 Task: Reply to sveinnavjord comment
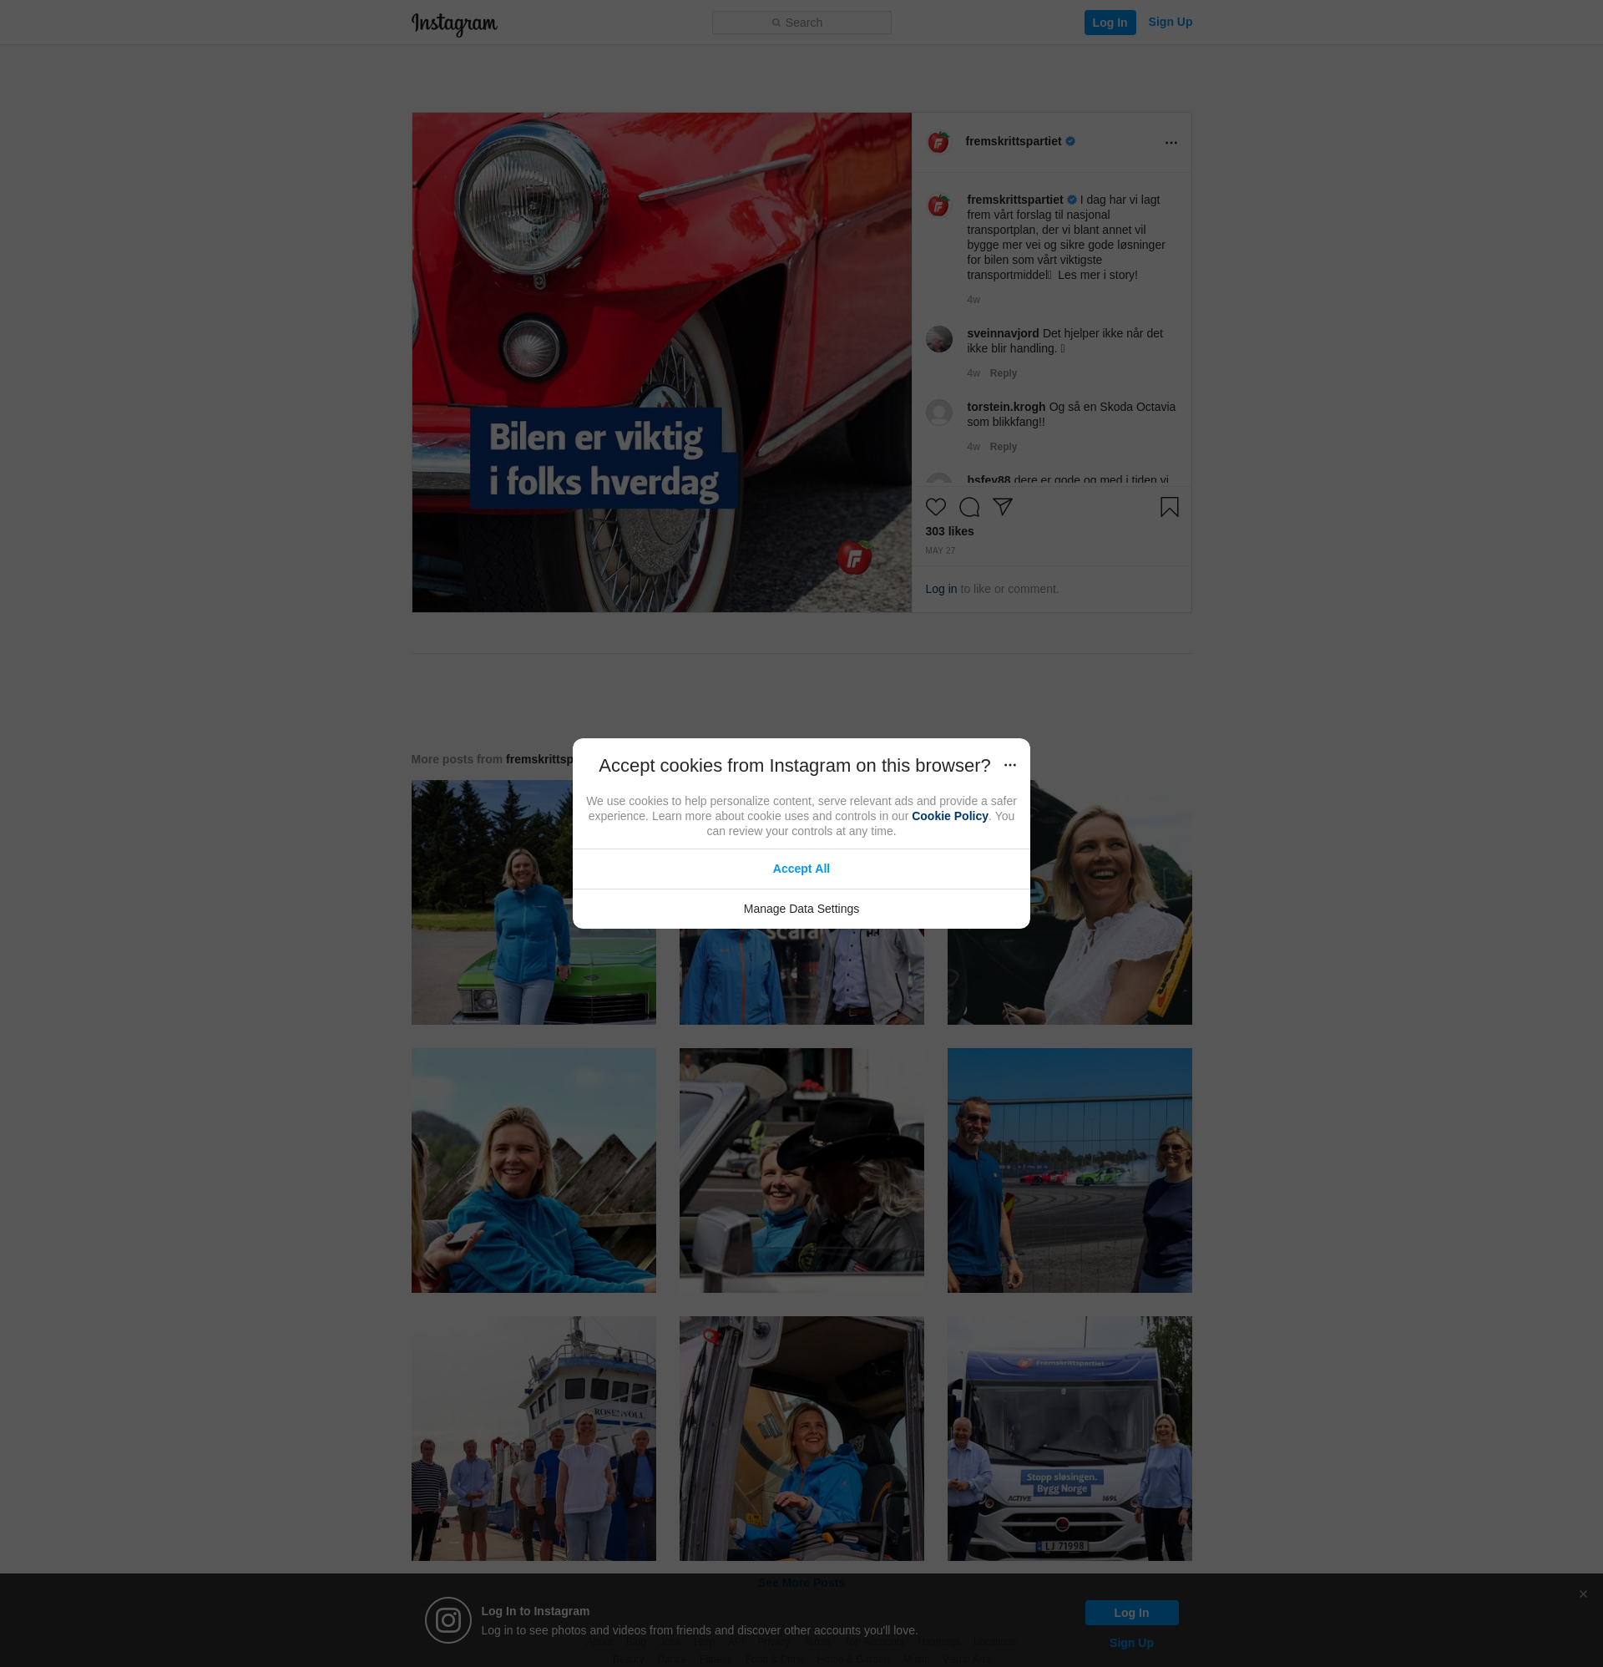1003,373
